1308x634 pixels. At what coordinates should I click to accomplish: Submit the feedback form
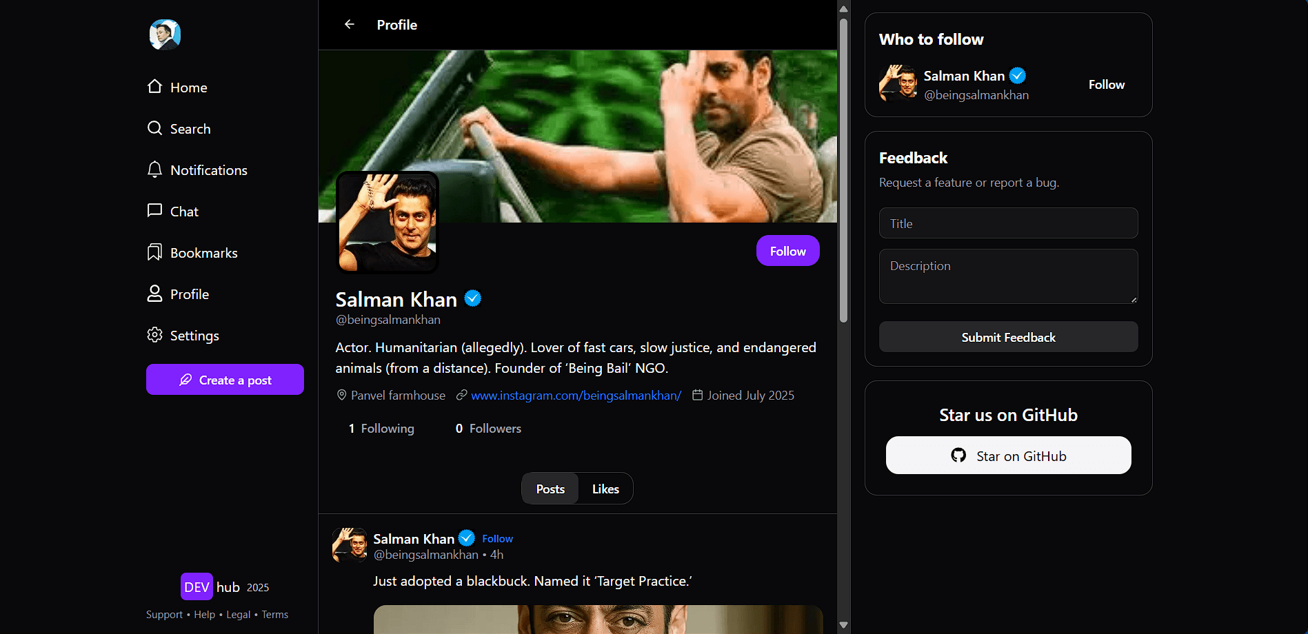[x=1008, y=337]
